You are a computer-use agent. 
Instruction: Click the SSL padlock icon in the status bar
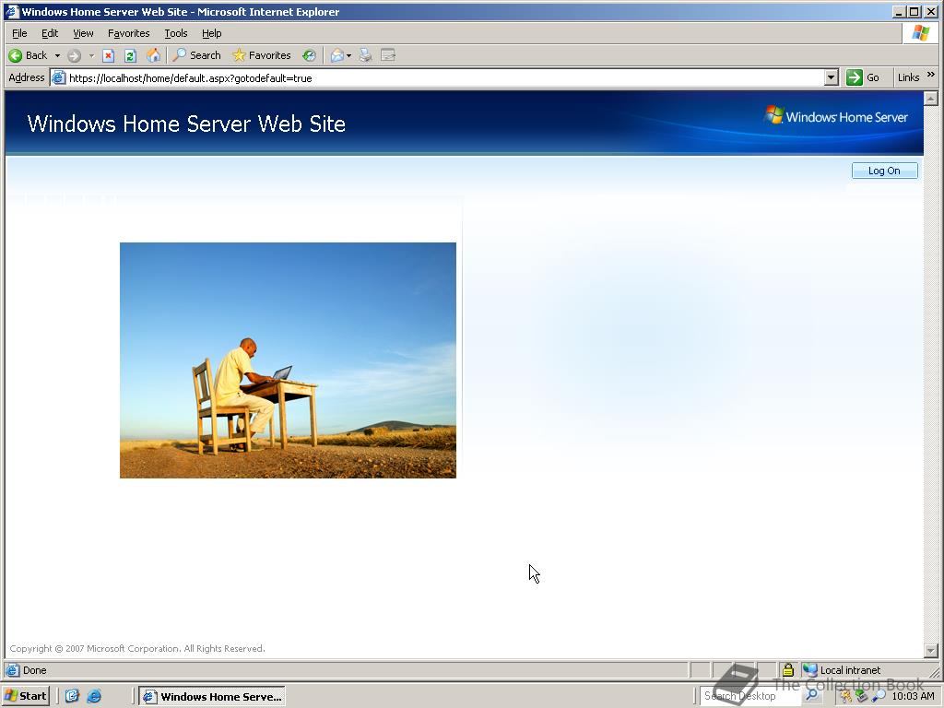787,670
